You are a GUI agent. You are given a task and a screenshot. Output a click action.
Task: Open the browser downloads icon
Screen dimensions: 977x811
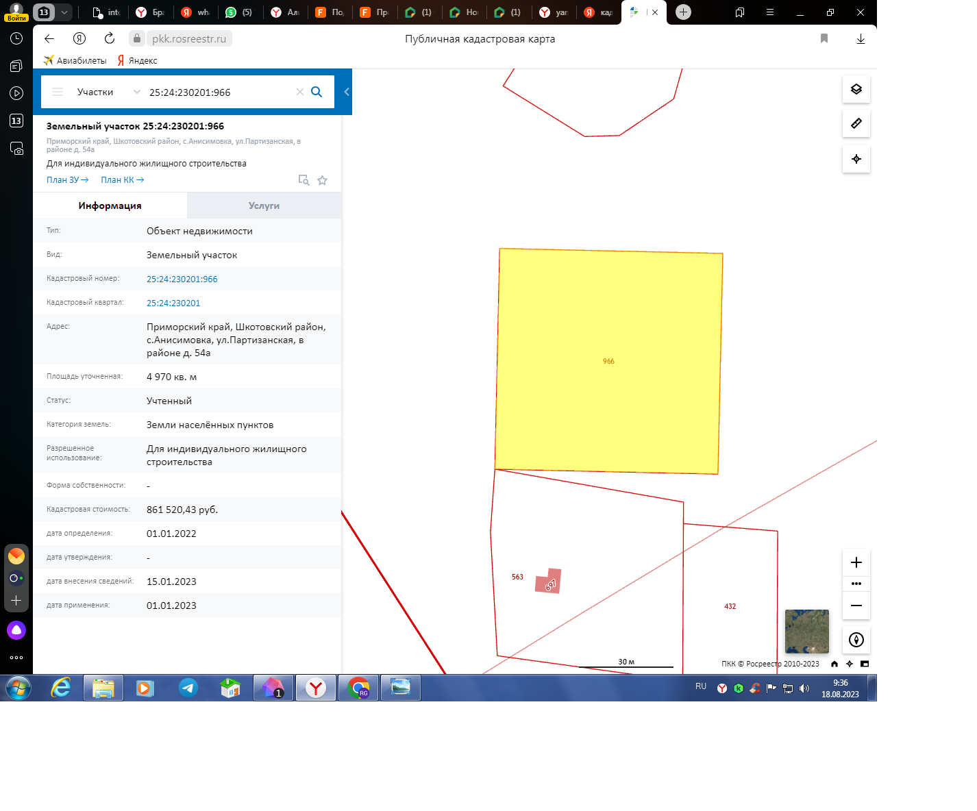tap(861, 39)
